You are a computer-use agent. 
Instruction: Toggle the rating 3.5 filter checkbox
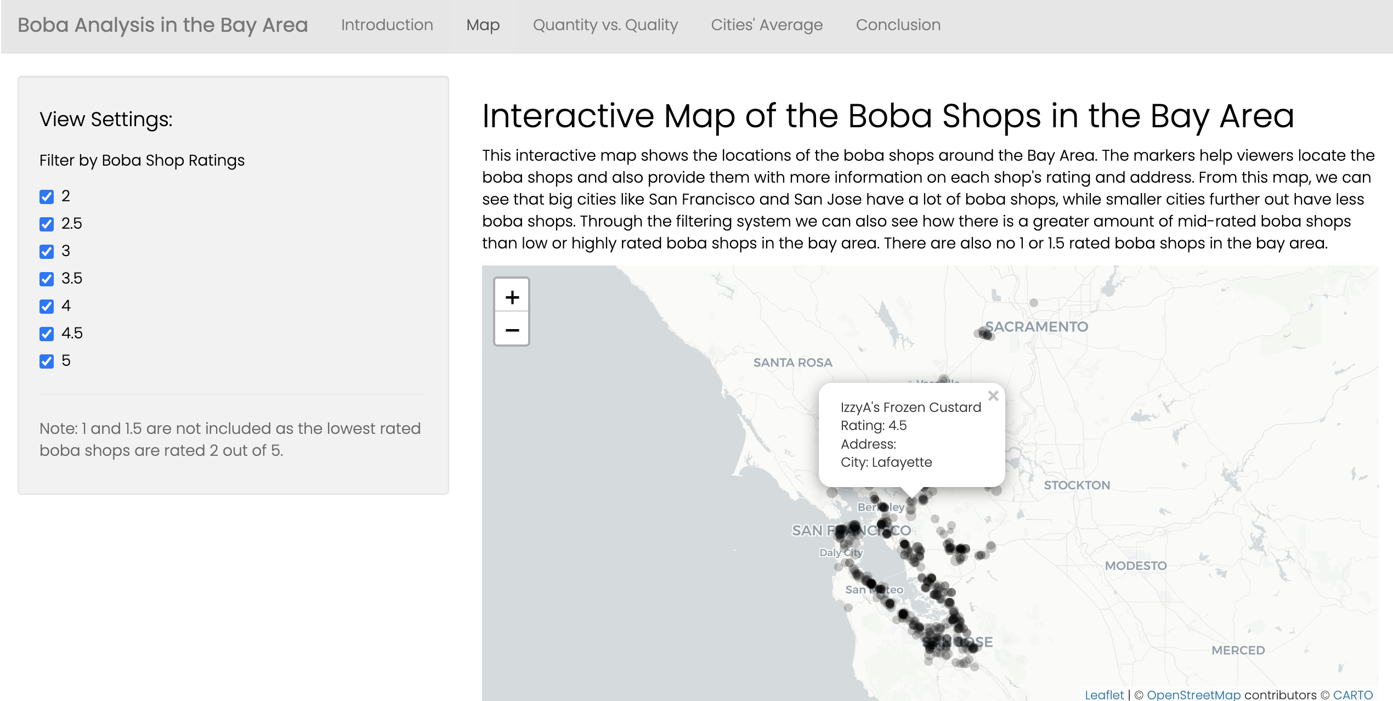(x=47, y=279)
